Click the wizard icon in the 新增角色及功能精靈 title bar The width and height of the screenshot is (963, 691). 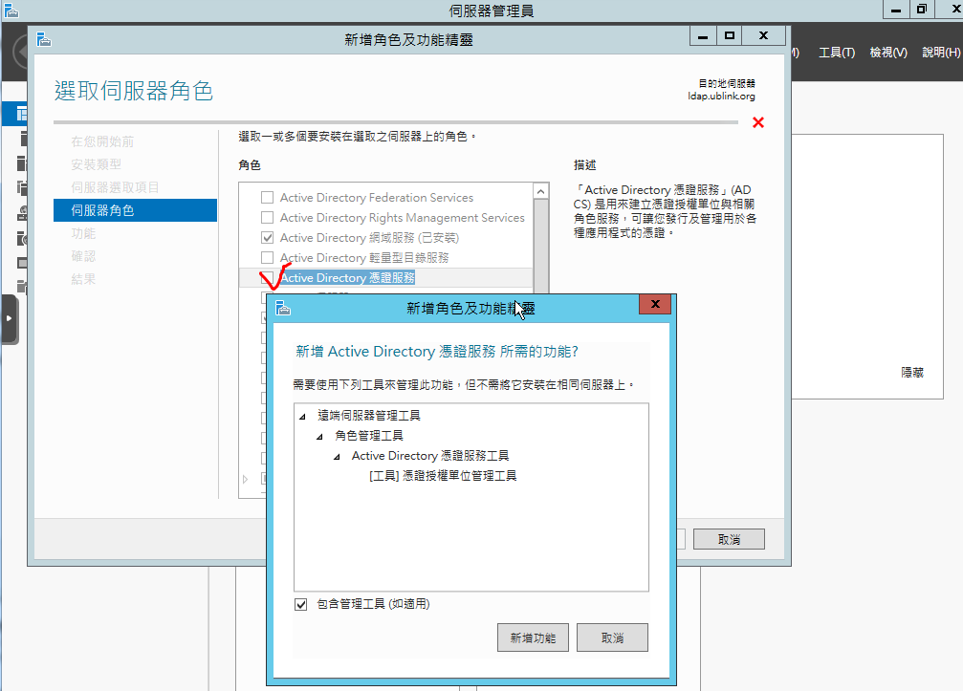coord(44,40)
